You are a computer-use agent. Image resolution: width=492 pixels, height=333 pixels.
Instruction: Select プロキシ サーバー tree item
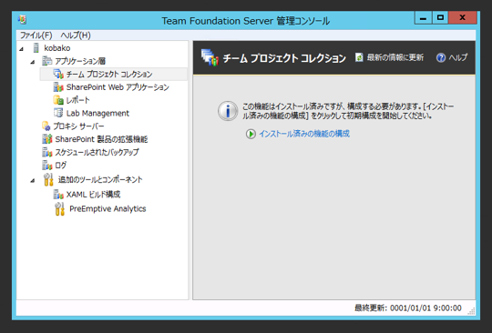(x=78, y=126)
